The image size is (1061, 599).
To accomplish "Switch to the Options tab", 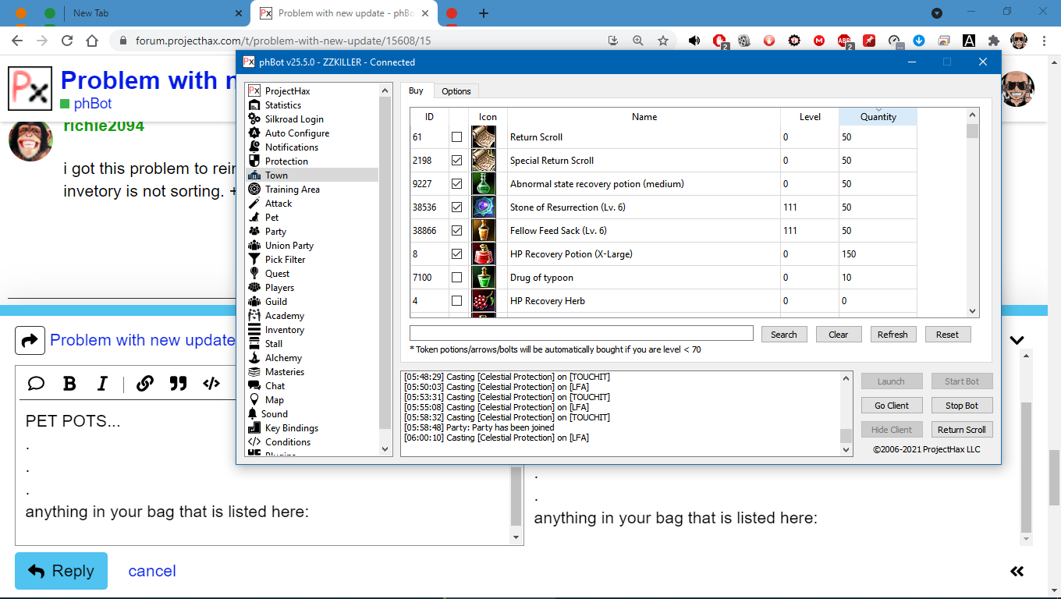I will pyautogui.click(x=456, y=90).
